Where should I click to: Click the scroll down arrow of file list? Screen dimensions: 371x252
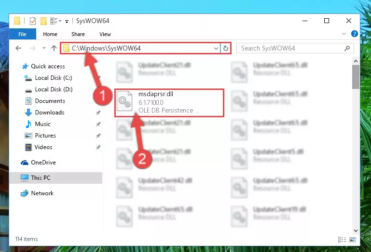coord(356,230)
